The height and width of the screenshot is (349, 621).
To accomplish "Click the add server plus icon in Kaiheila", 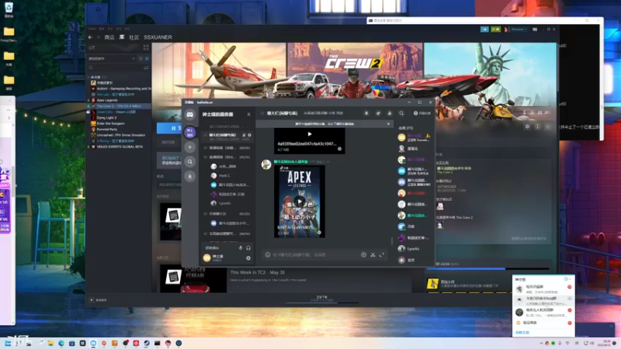I will click(189, 147).
